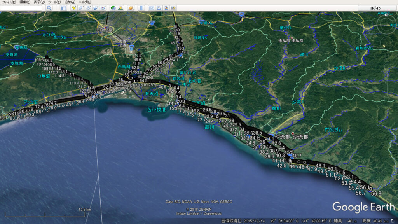Choose the Add Image Overlay tool

[x=96, y=8]
